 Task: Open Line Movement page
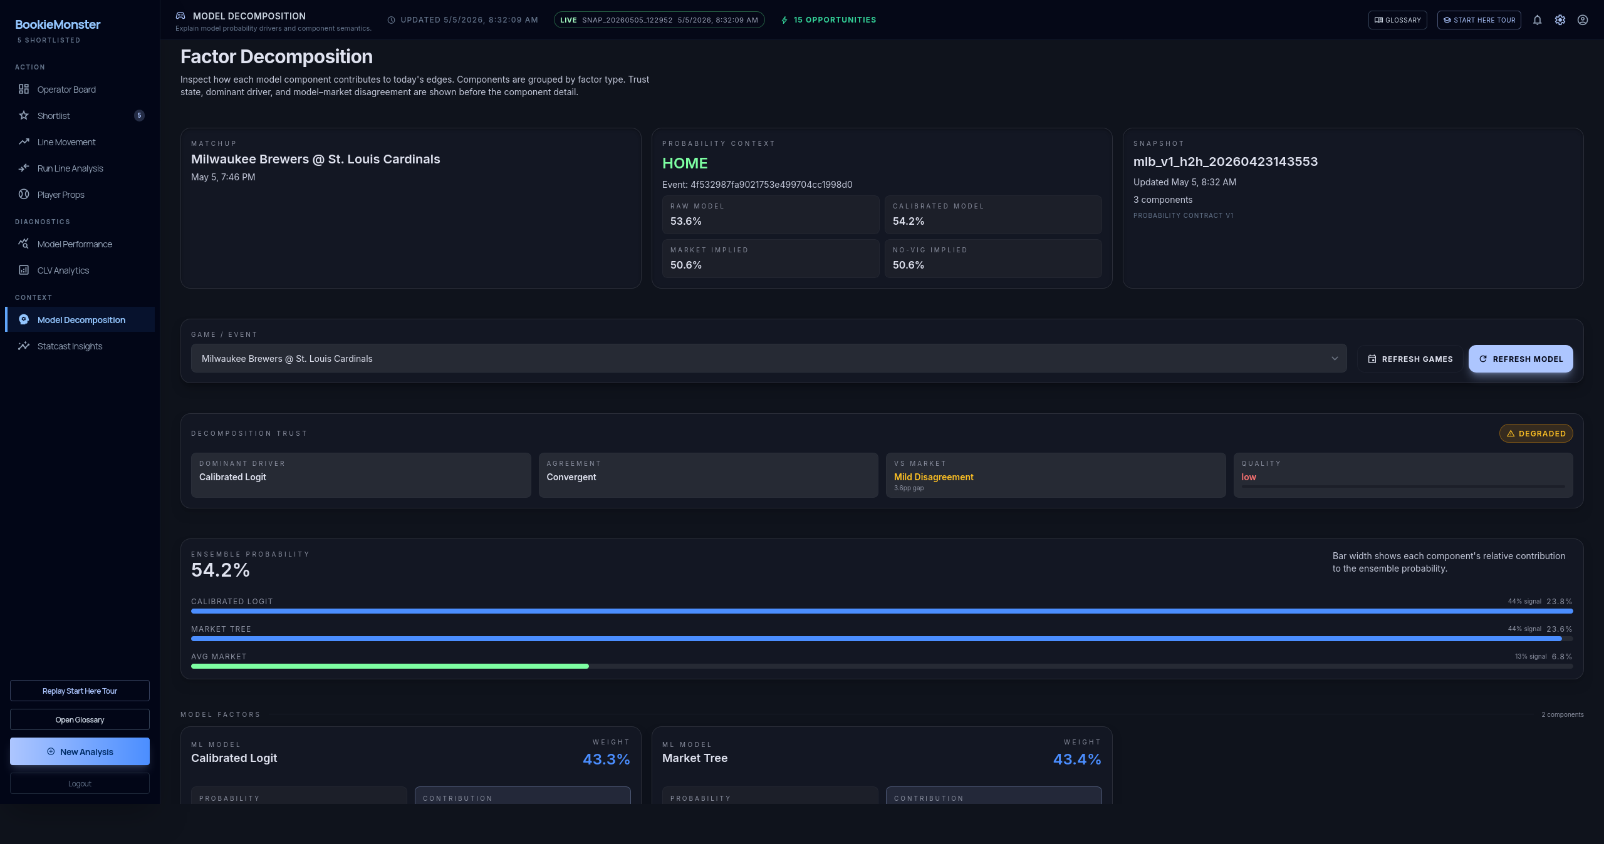(80, 142)
